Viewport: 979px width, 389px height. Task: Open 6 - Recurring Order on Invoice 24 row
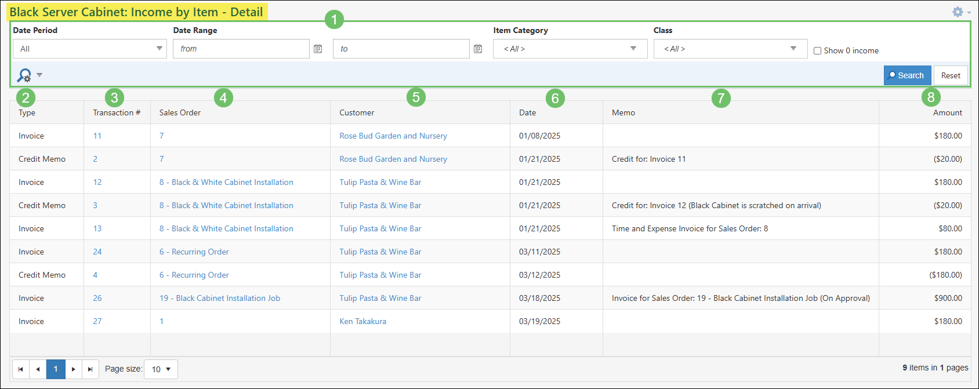tap(194, 252)
